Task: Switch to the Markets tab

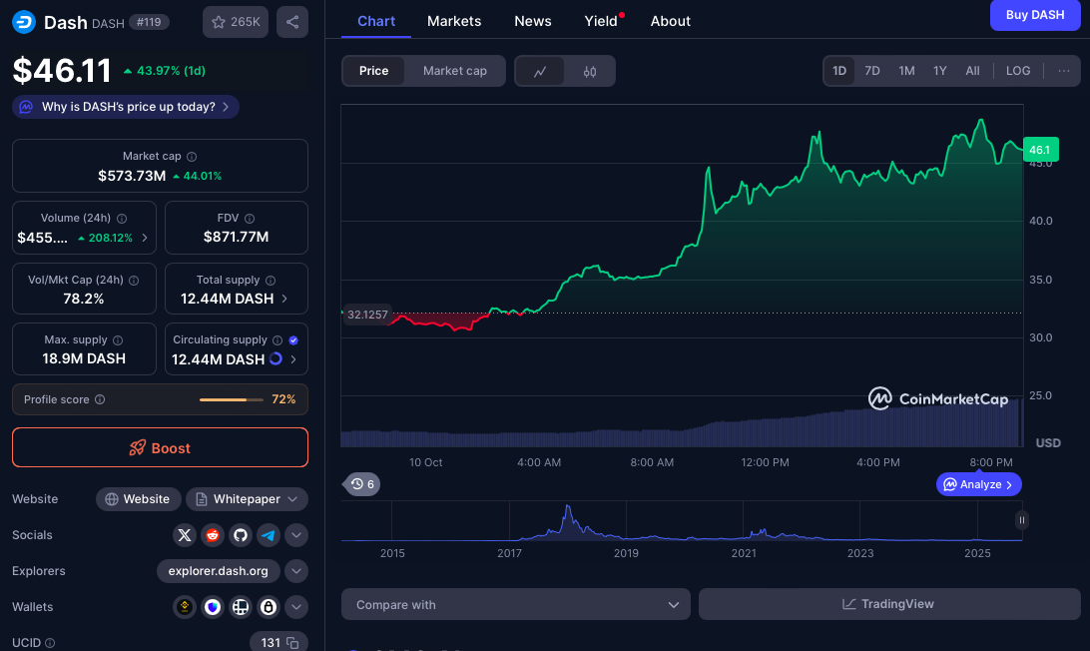Action: [x=454, y=21]
